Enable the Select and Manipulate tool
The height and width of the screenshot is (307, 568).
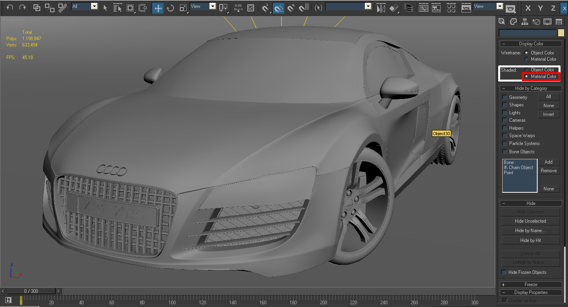pos(238,7)
